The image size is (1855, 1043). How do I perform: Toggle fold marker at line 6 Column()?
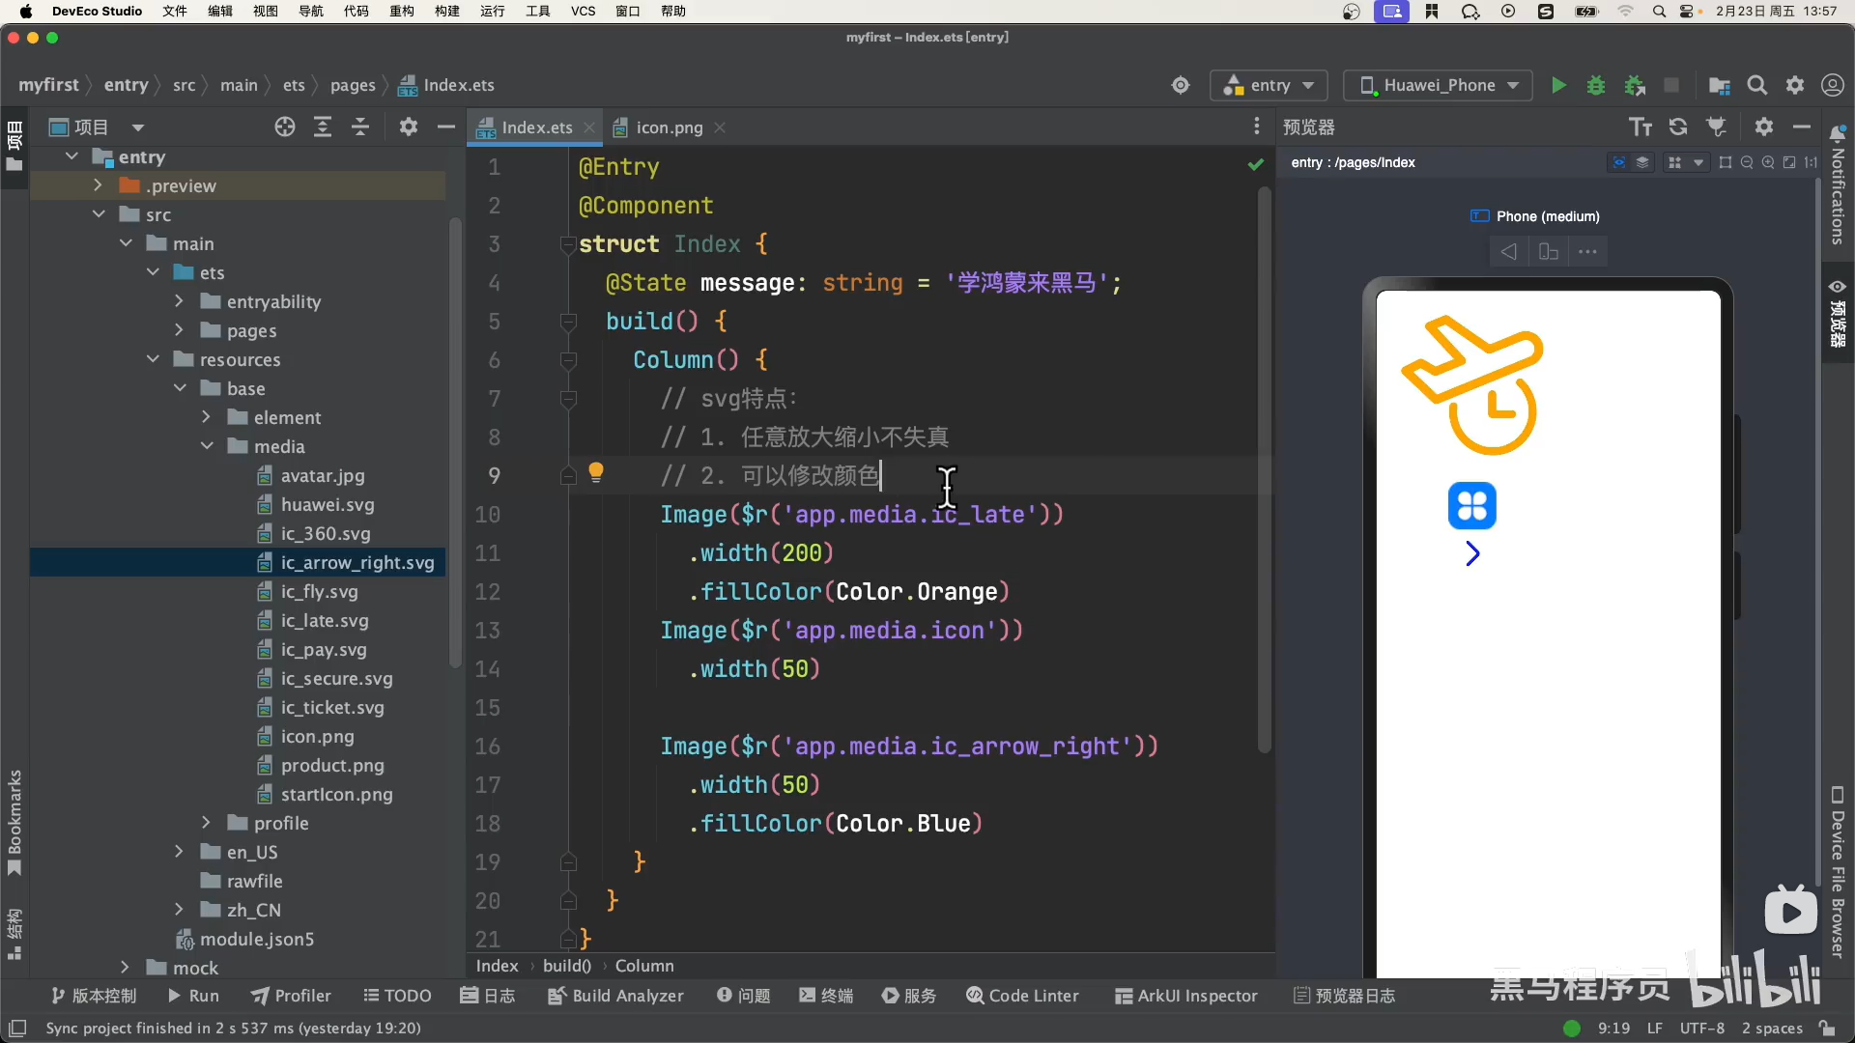pyautogui.click(x=568, y=360)
